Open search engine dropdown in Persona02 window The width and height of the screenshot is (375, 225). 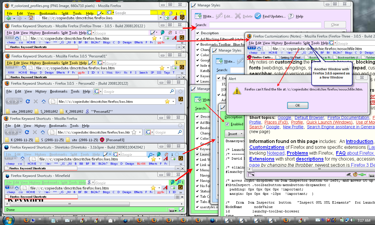pos(101,91)
